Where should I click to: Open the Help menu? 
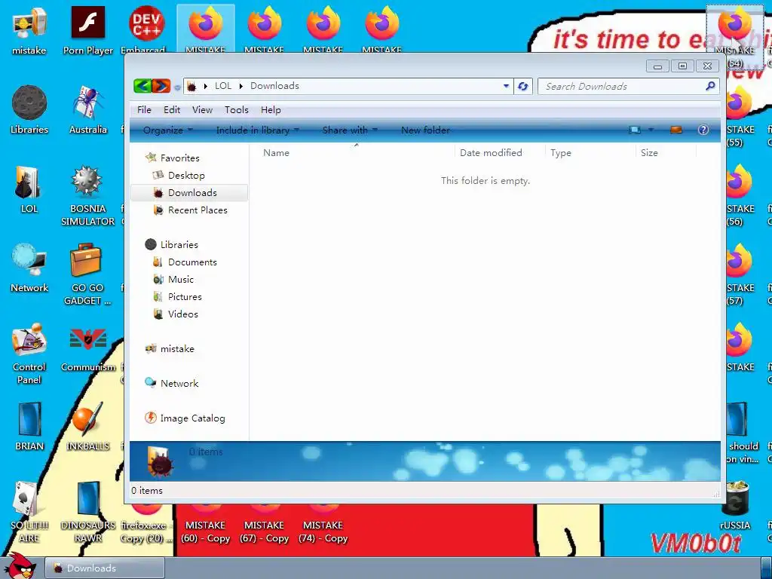(x=271, y=110)
